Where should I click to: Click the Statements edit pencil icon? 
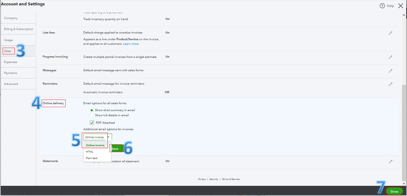click(x=390, y=162)
